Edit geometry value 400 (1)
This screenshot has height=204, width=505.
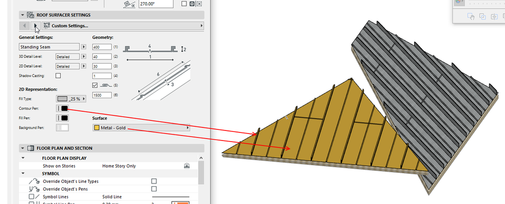click(102, 47)
